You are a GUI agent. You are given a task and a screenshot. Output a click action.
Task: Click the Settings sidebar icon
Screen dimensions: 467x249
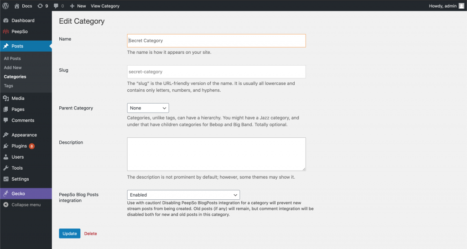pyautogui.click(x=5, y=179)
